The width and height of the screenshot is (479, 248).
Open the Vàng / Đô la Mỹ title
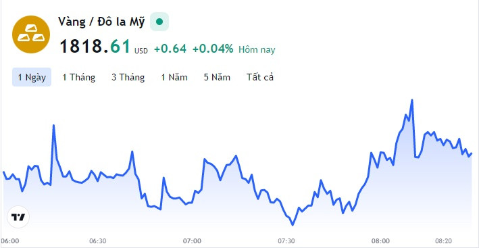click(x=101, y=22)
